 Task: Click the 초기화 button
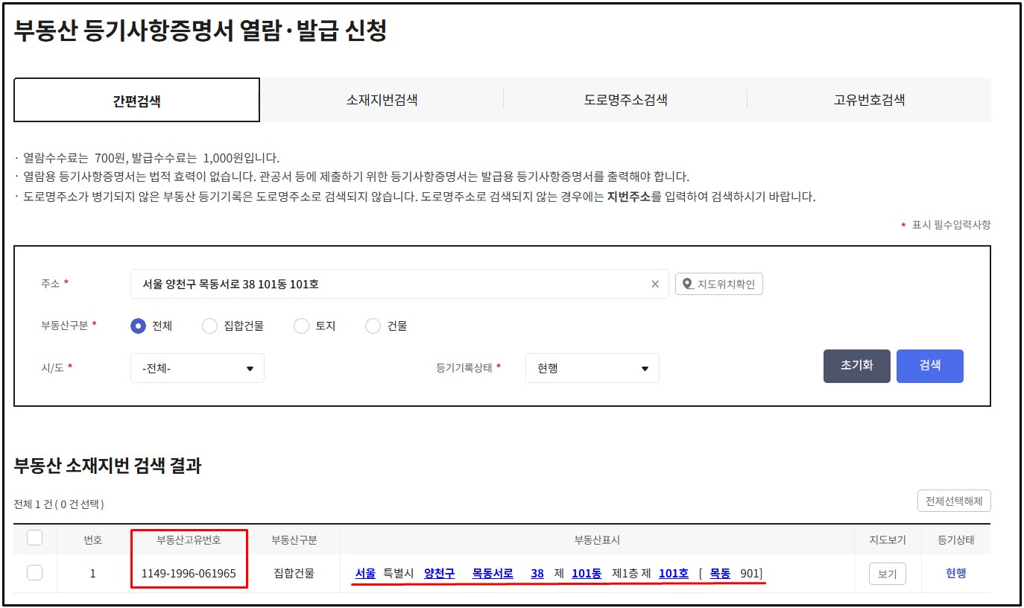(x=856, y=365)
